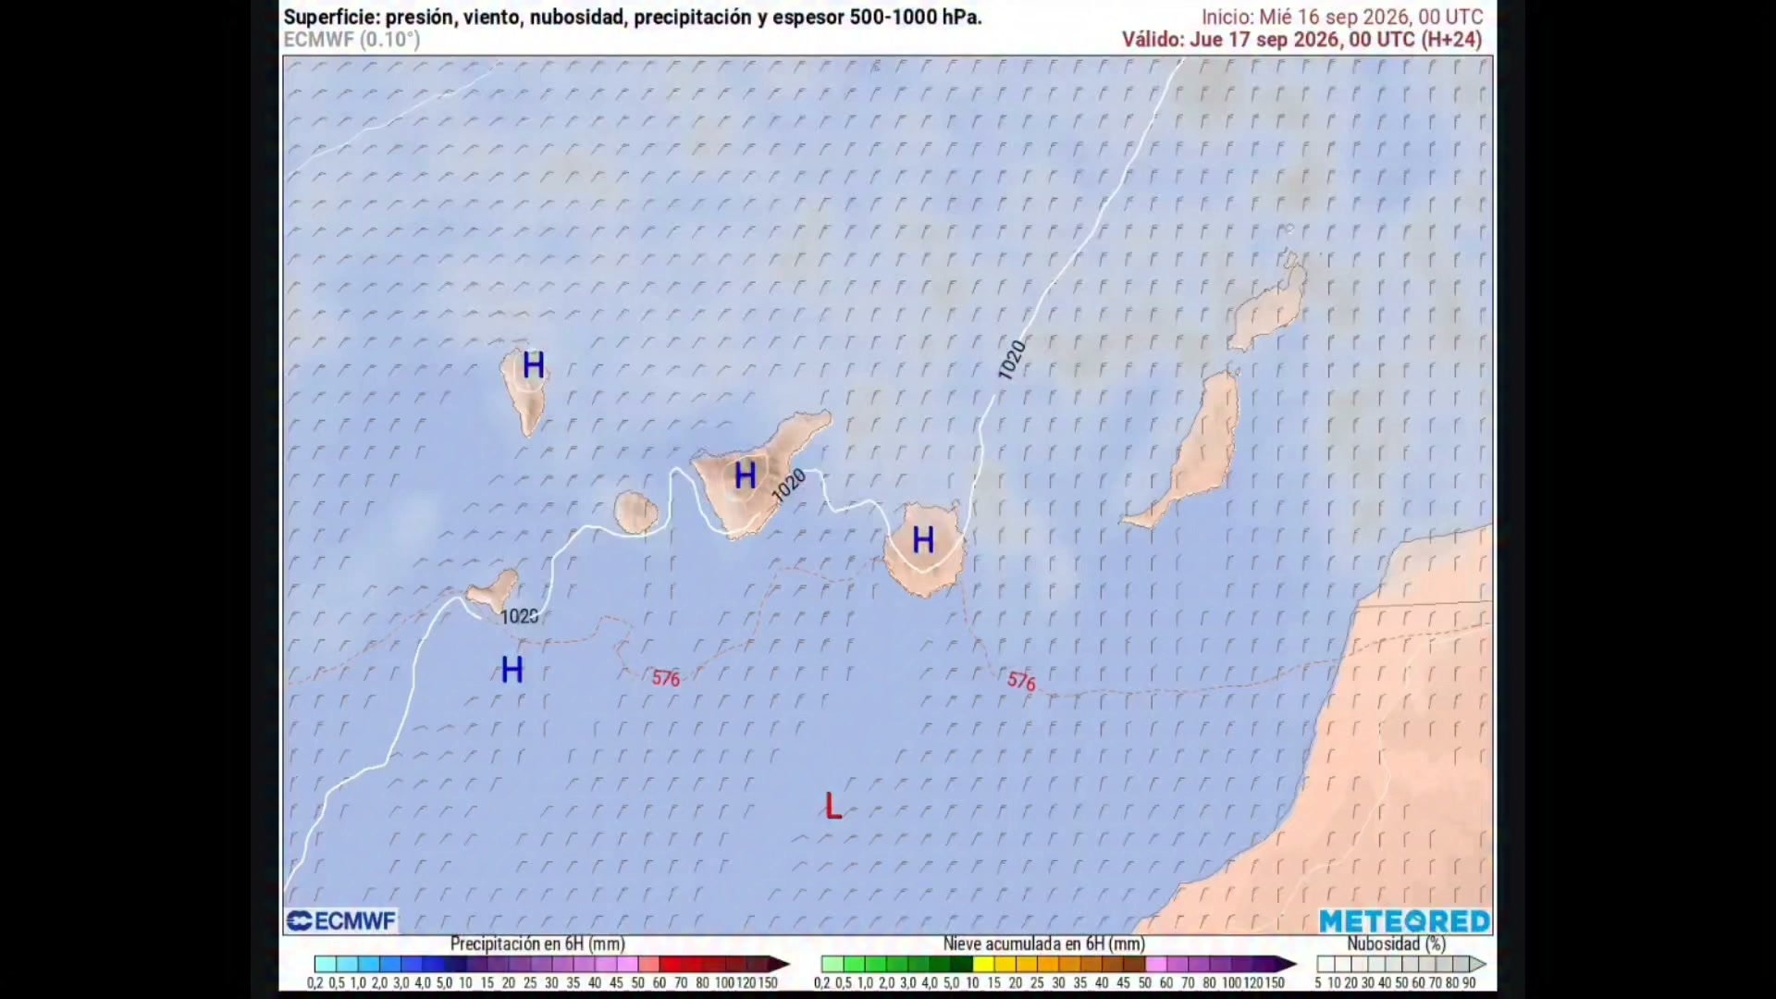This screenshot has width=1776, height=999.
Task: Click the 1020 isobar label near Lanzarote
Action: tap(1012, 360)
